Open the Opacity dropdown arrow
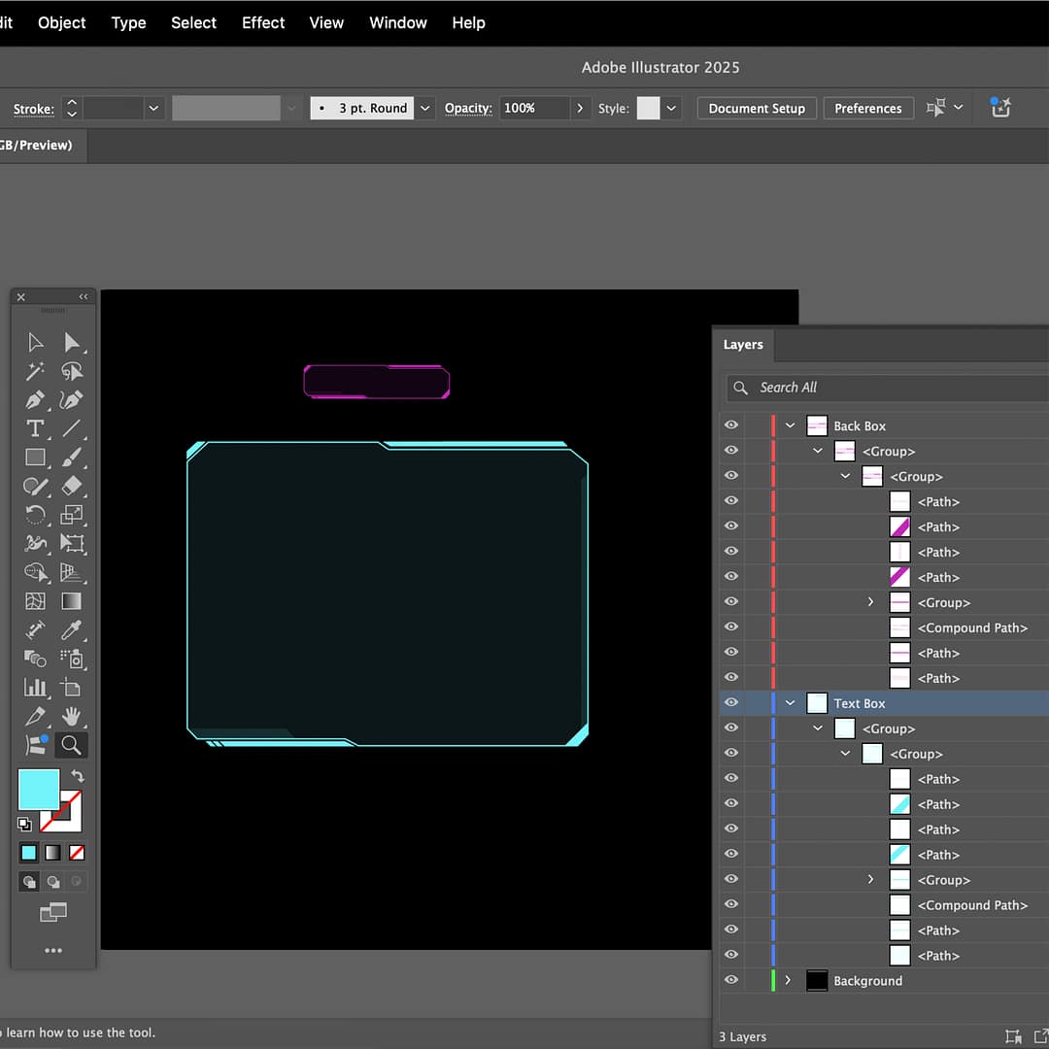 pos(580,108)
